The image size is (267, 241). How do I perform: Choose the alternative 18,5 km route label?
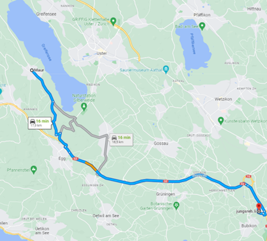pyautogui.click(x=121, y=139)
